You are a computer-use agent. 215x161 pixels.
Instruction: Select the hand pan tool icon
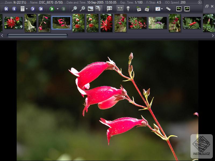(98, 9)
